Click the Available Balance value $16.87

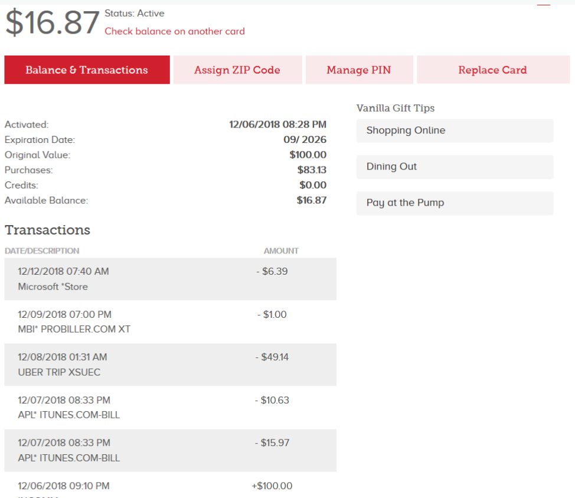coord(311,200)
